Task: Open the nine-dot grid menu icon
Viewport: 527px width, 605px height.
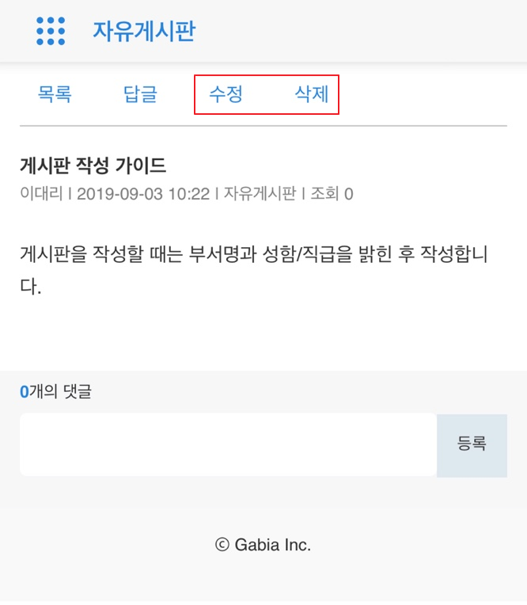Action: [x=51, y=31]
